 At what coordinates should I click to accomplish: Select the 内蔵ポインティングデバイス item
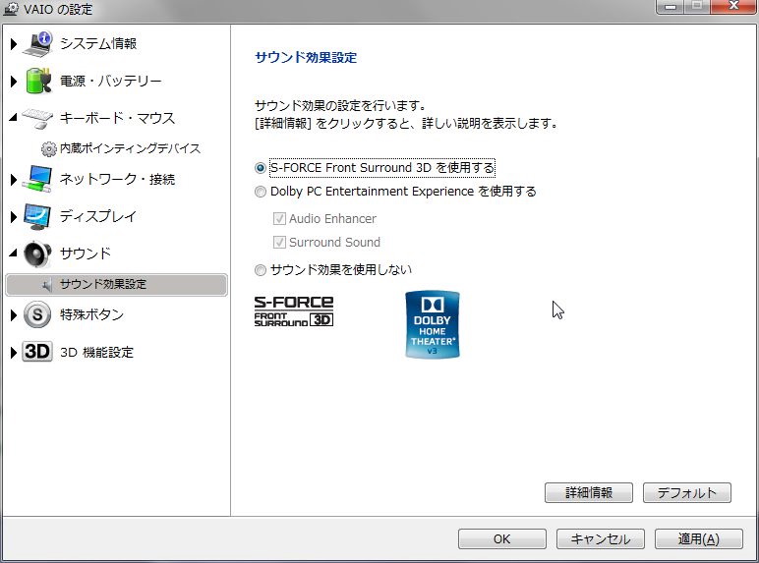click(130, 148)
